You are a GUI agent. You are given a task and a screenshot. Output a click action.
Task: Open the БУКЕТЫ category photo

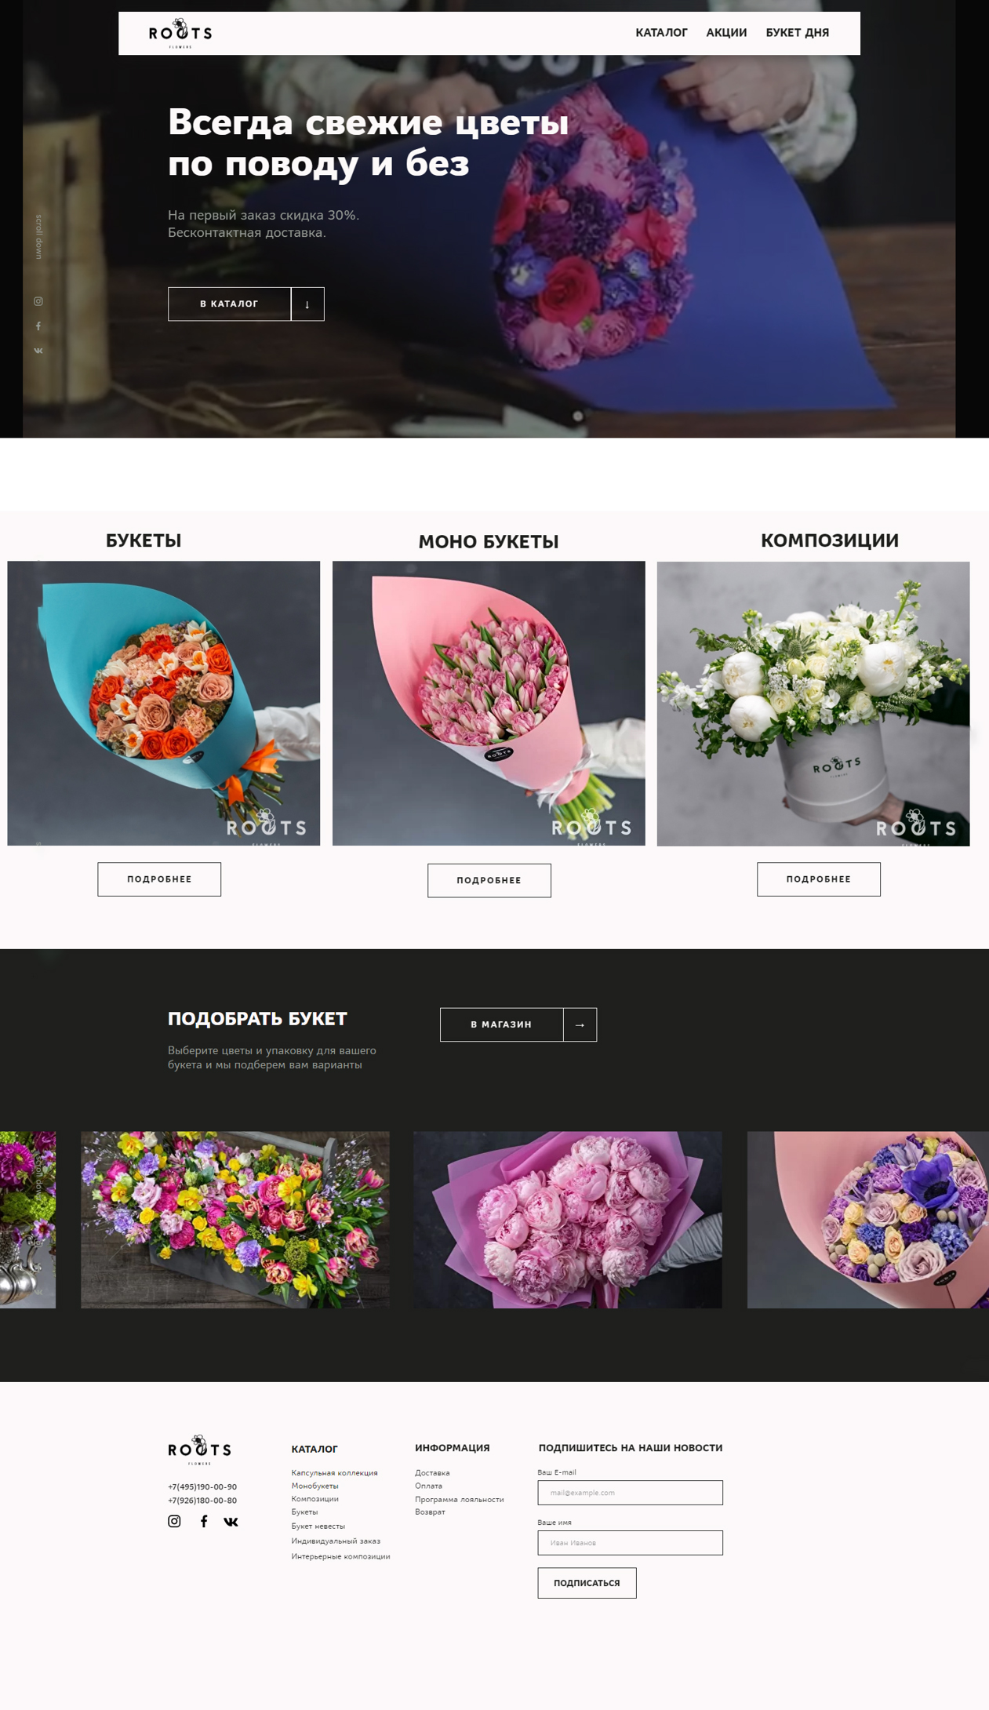coord(164,703)
